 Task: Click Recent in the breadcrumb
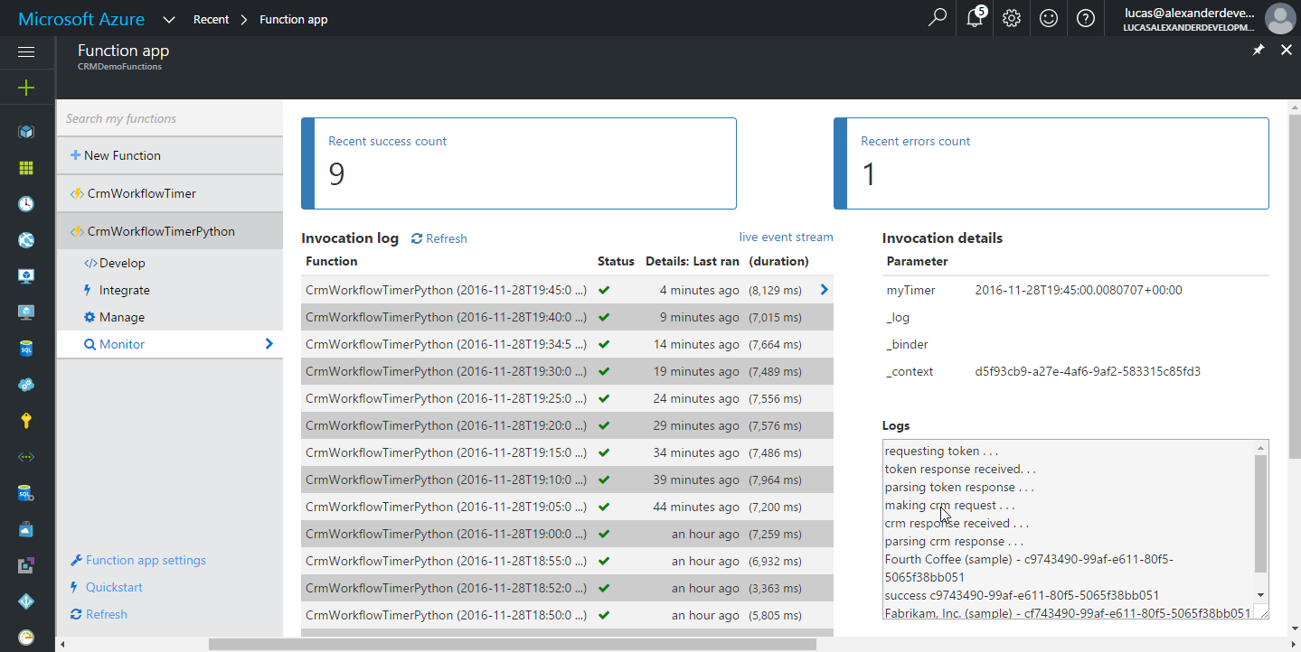(211, 19)
